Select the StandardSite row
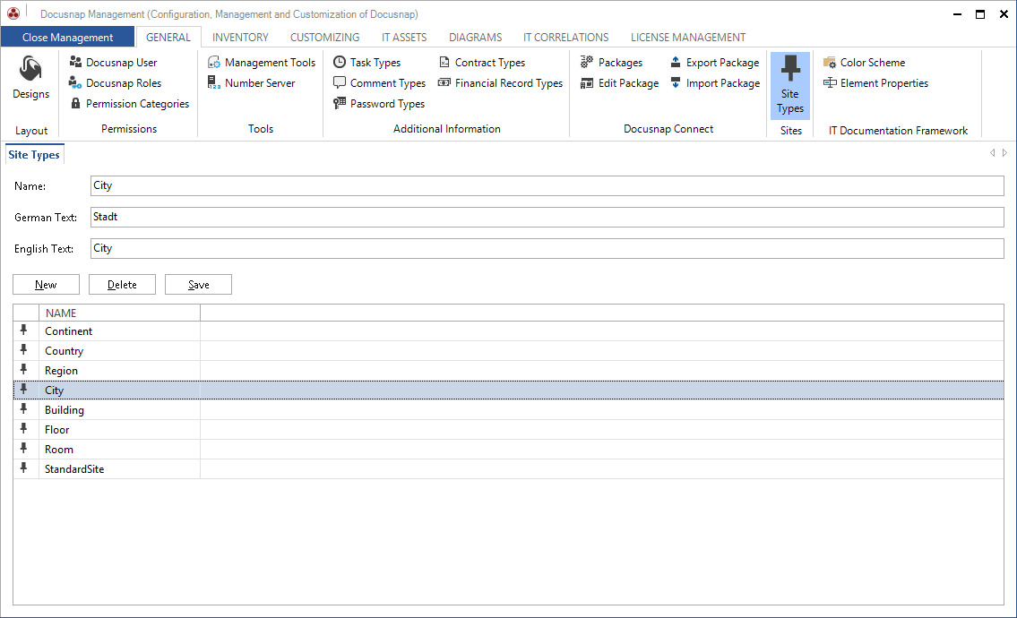Viewport: 1017px width, 618px height. 509,468
